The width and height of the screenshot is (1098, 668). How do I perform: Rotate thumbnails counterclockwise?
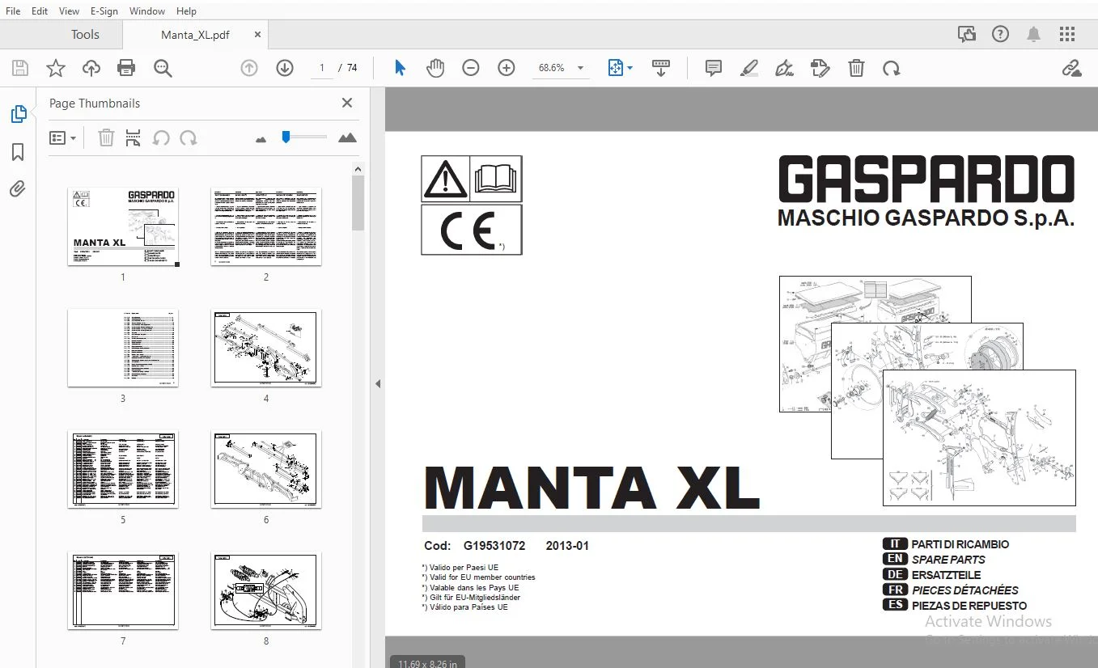point(161,137)
